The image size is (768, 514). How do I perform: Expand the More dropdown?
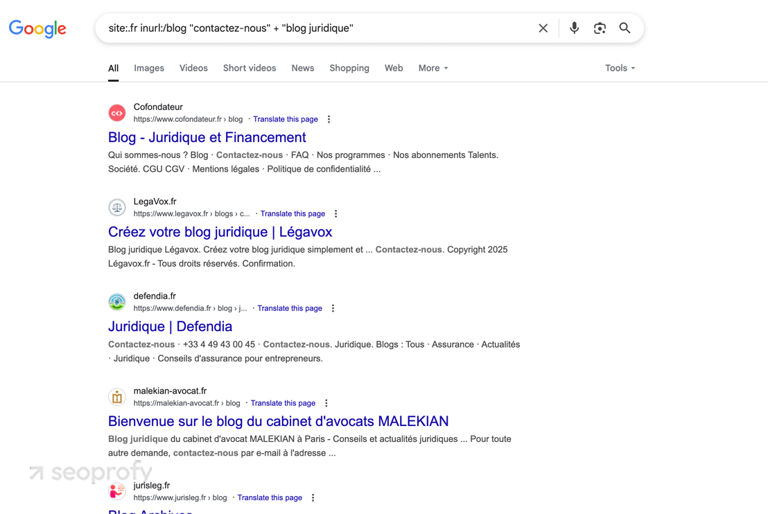(x=433, y=68)
